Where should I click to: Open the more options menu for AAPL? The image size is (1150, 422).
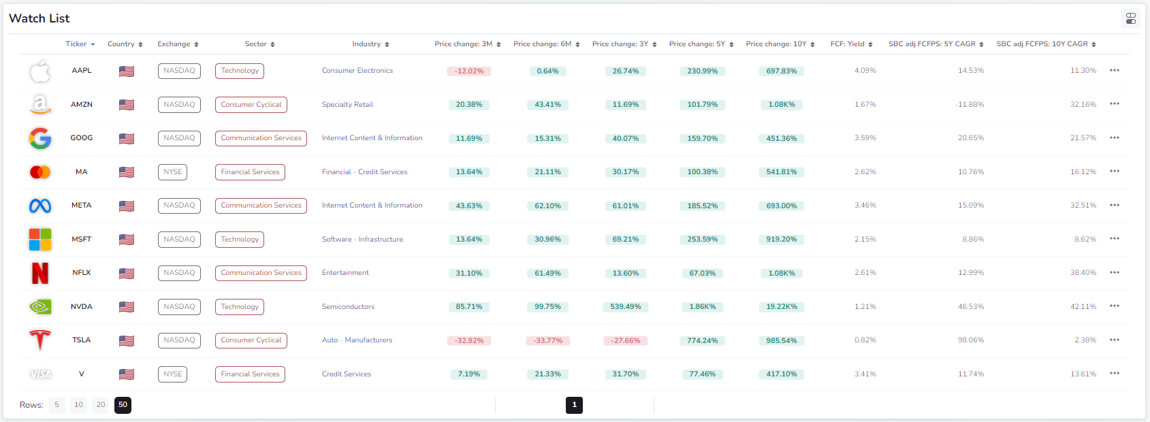(1115, 70)
